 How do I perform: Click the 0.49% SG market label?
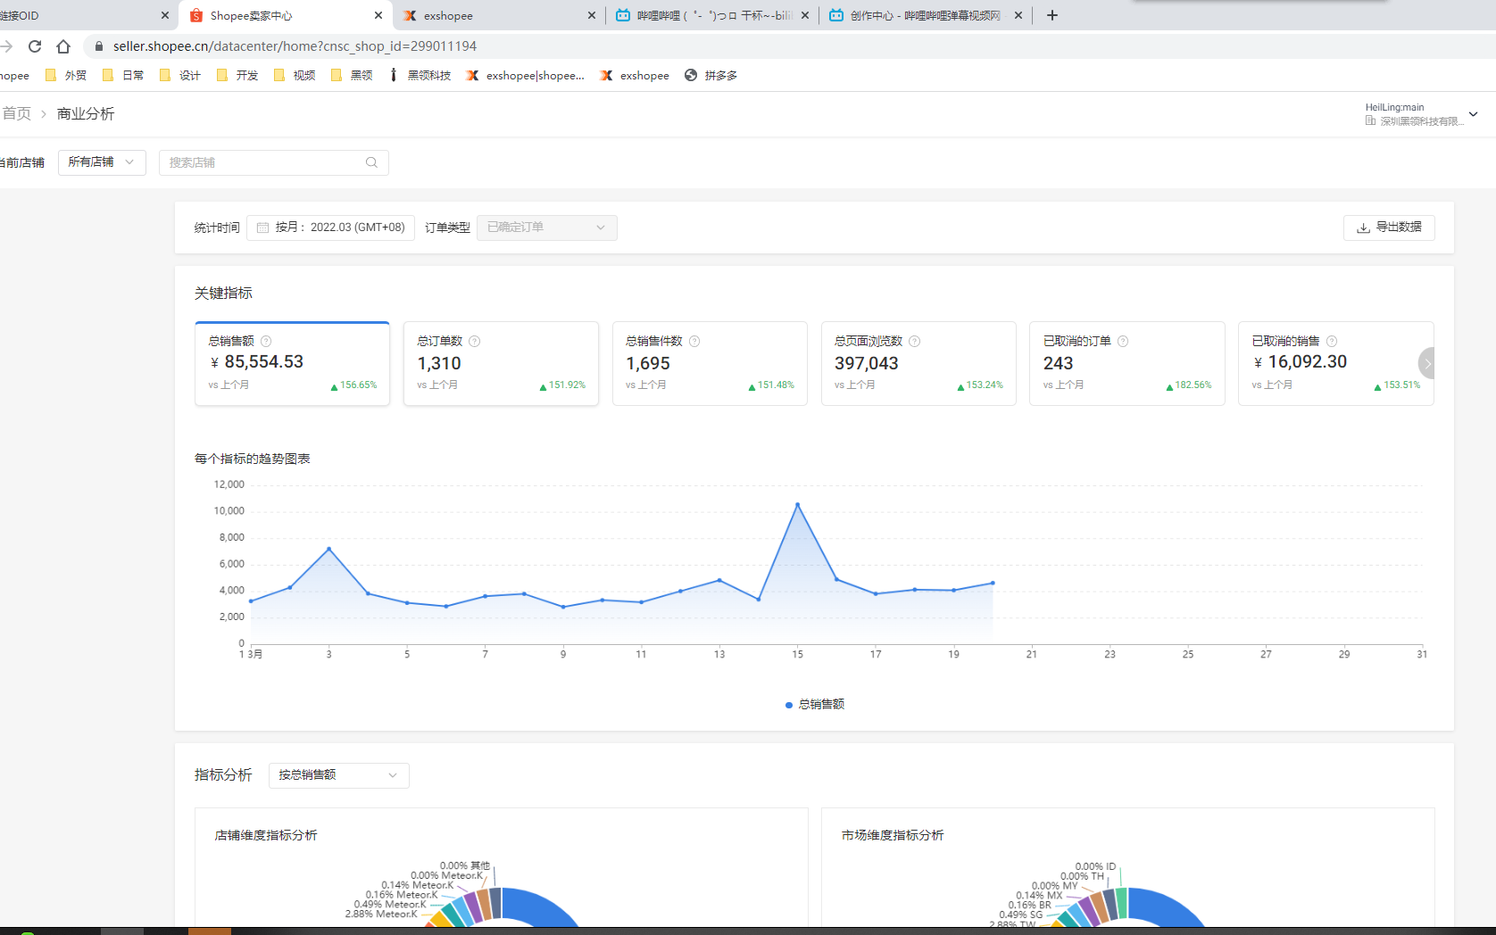coord(1021,915)
